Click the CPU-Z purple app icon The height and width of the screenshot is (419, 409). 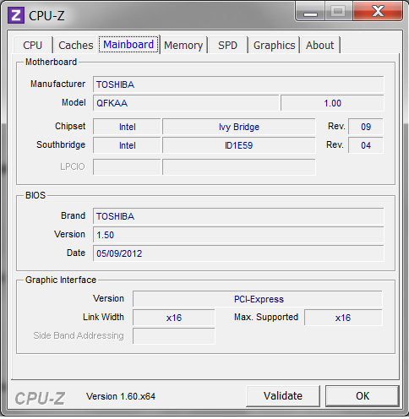16,15
